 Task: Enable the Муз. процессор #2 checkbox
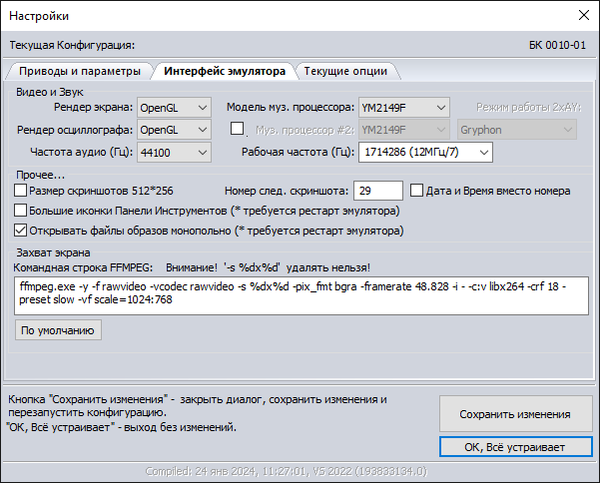click(238, 128)
